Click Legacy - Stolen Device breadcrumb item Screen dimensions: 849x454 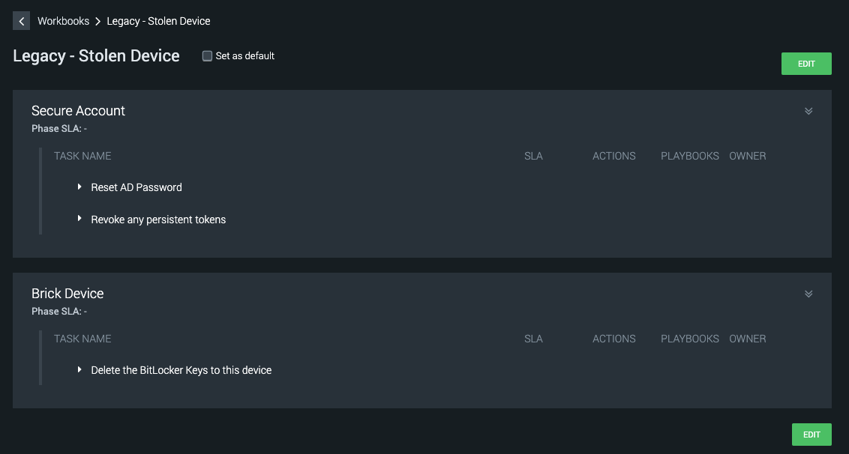[158, 21]
